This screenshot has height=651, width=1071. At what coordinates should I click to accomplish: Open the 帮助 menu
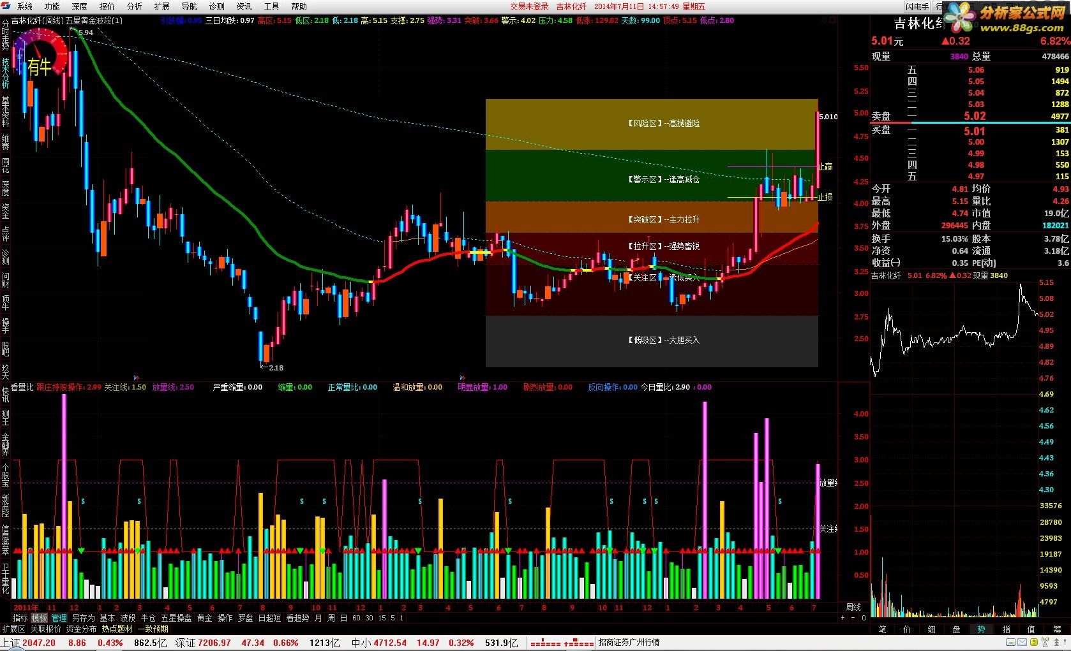pos(299,6)
